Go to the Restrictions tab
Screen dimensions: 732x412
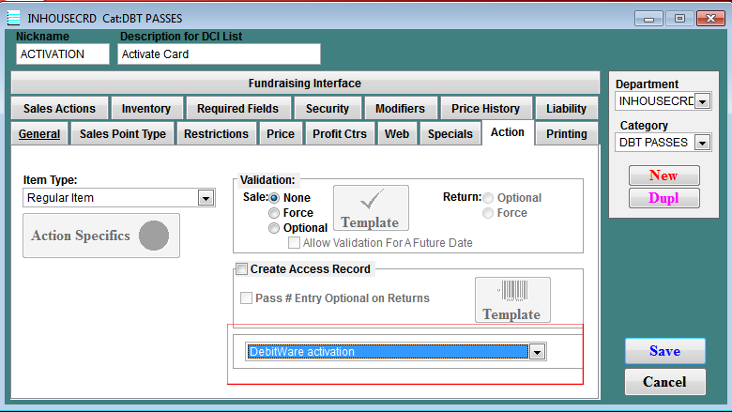point(216,134)
